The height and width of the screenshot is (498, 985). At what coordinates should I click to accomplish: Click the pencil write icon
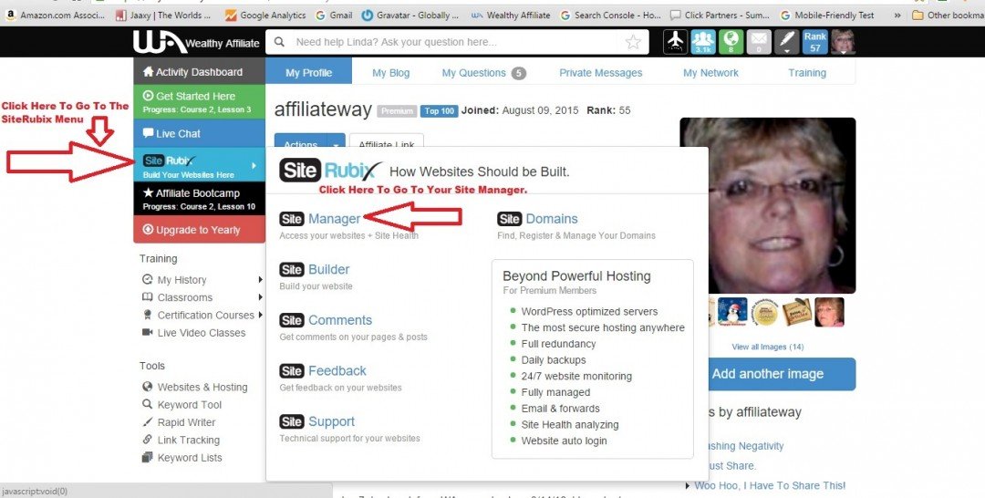click(x=786, y=42)
